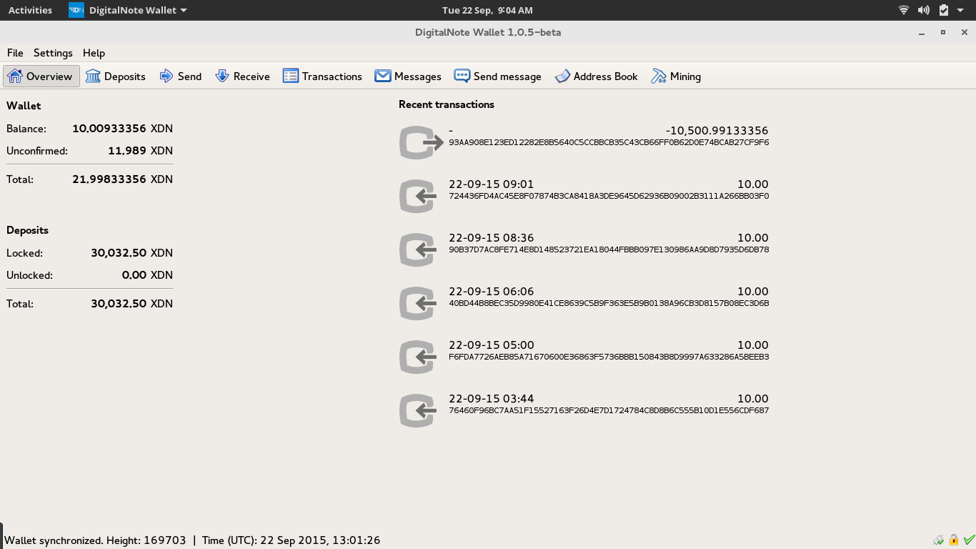976x549 pixels.
Task: Click the date 22-09-15 06:06
Action: coord(491,292)
